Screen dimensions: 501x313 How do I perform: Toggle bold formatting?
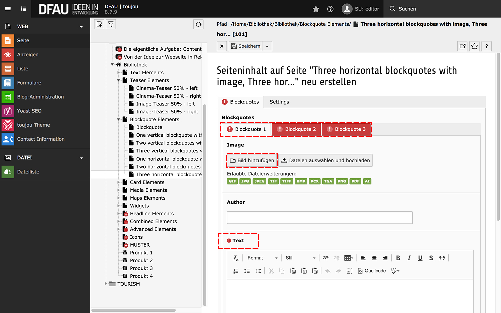click(398, 258)
